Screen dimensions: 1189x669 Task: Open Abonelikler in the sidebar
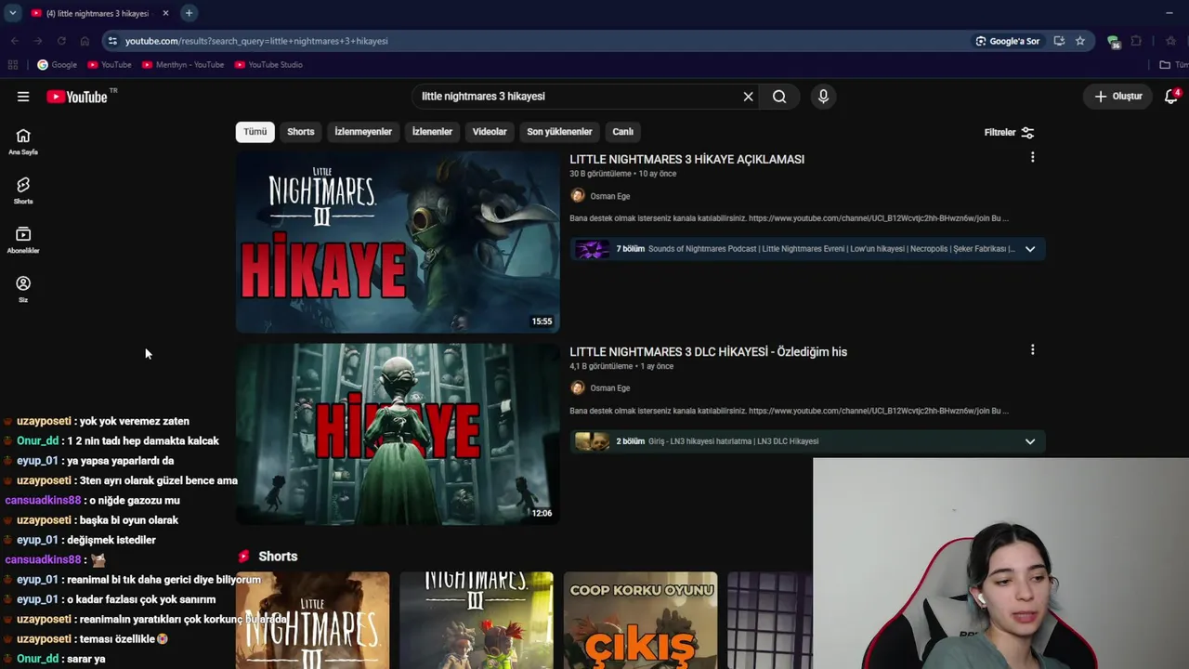[x=23, y=240]
